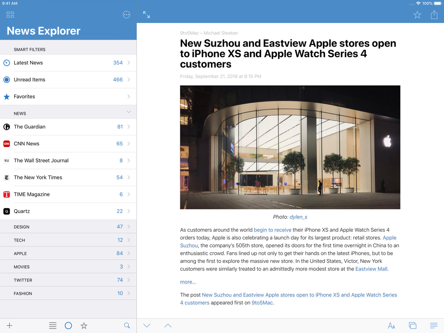Open the grid view icon in sidebar header
This screenshot has width=444, height=333.
tap(10, 15)
